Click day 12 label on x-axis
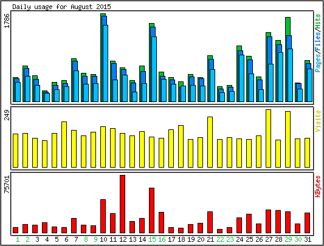Viewport: 324px width, 246px height. click(x=123, y=239)
